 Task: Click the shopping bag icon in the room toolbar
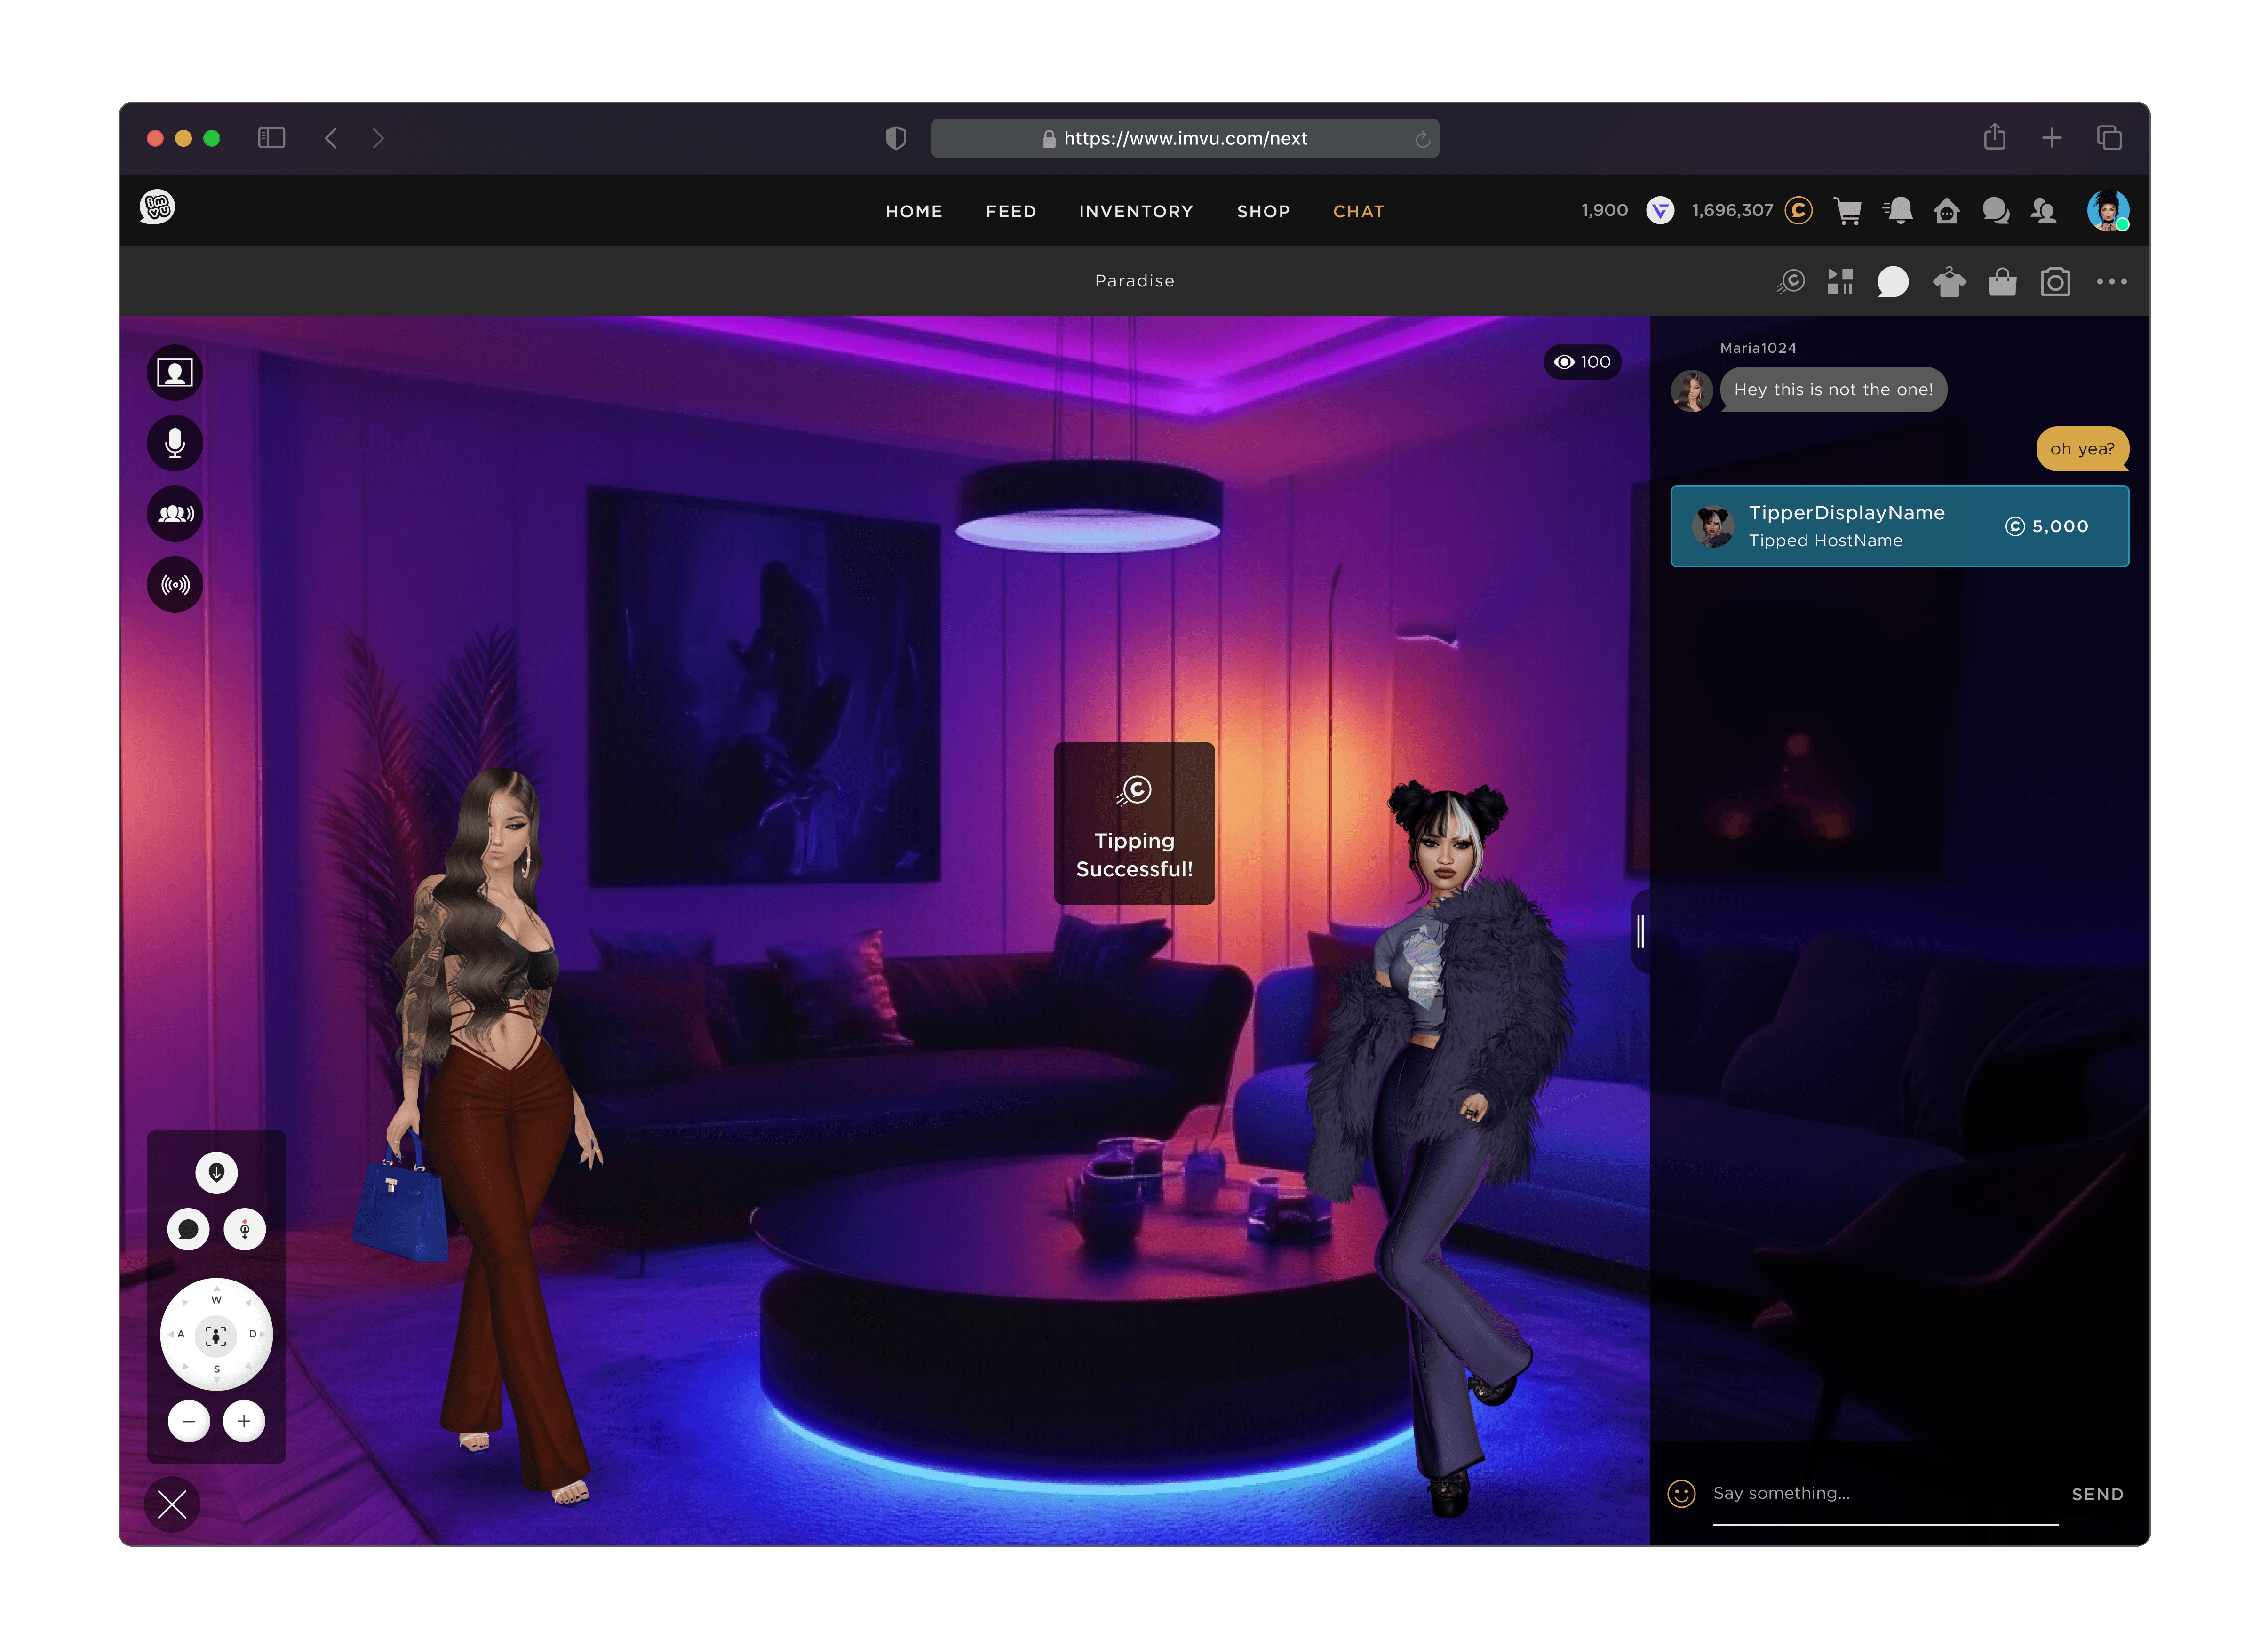[x=2002, y=282]
